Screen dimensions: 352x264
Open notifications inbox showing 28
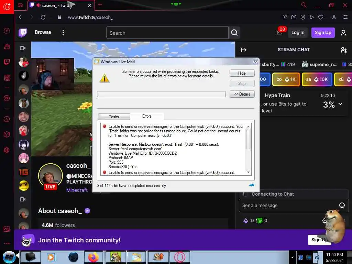tap(280, 32)
